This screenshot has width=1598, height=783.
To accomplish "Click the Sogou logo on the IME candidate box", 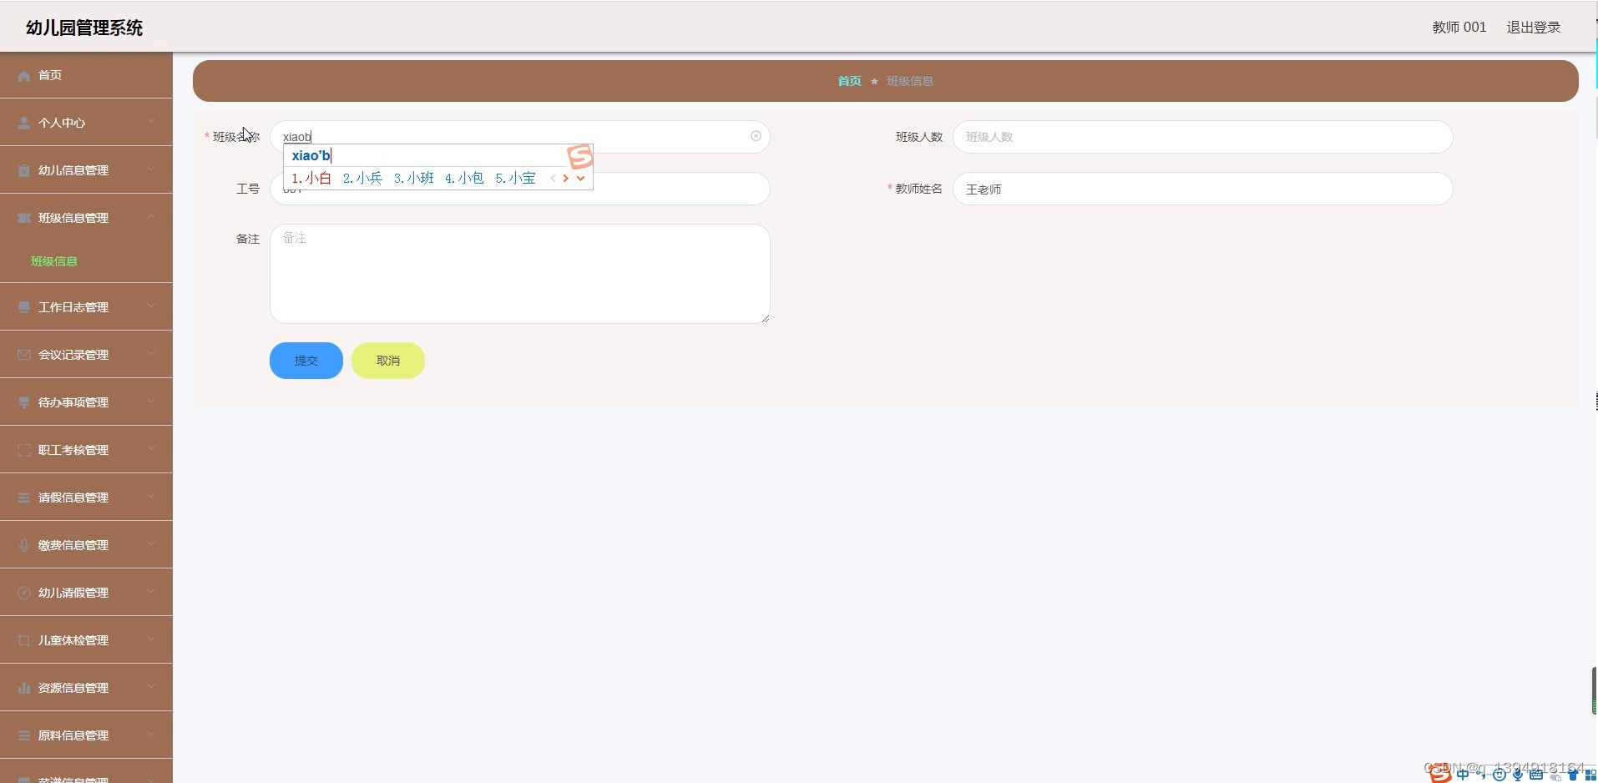I will tap(579, 156).
